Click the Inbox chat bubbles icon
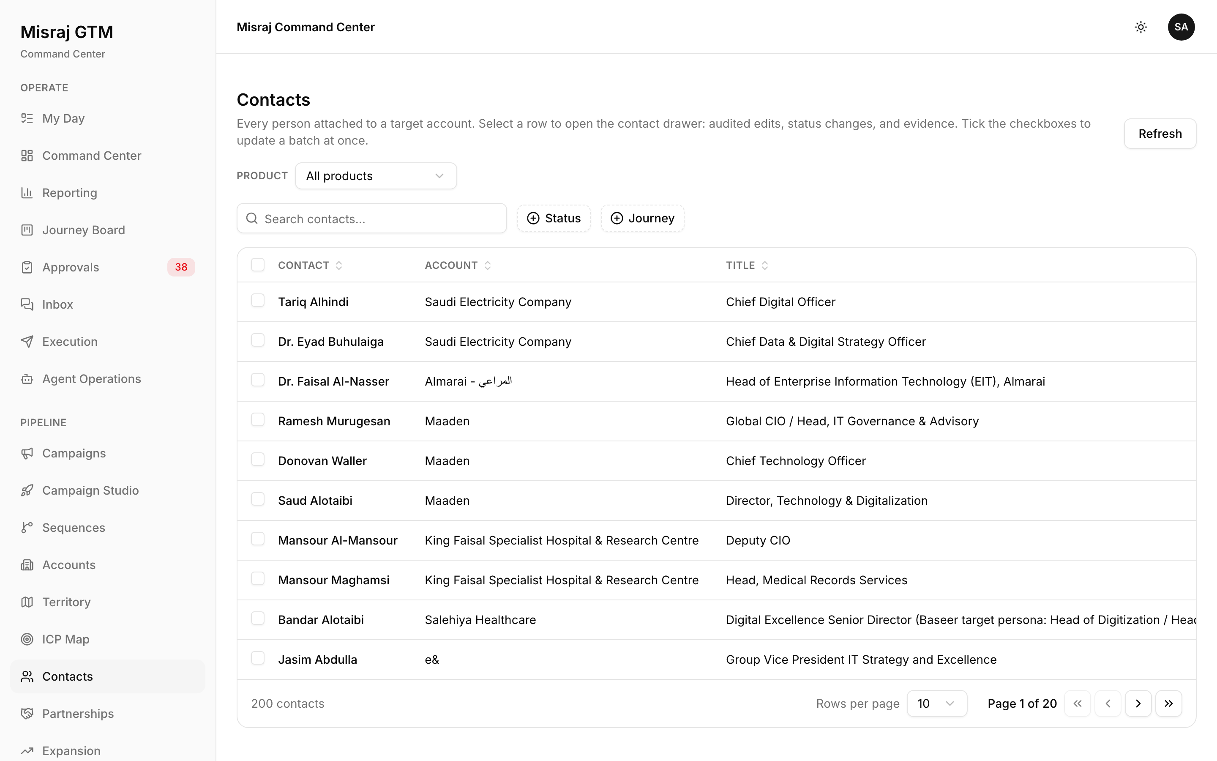Screen dimensions: 1217x761 [x=27, y=304]
